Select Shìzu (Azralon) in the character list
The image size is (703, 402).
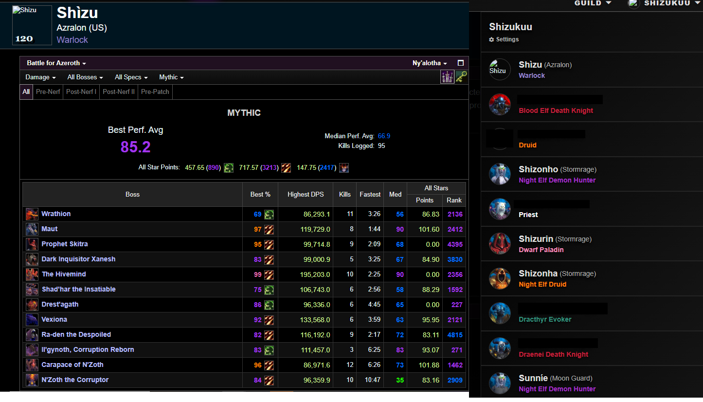(592, 70)
